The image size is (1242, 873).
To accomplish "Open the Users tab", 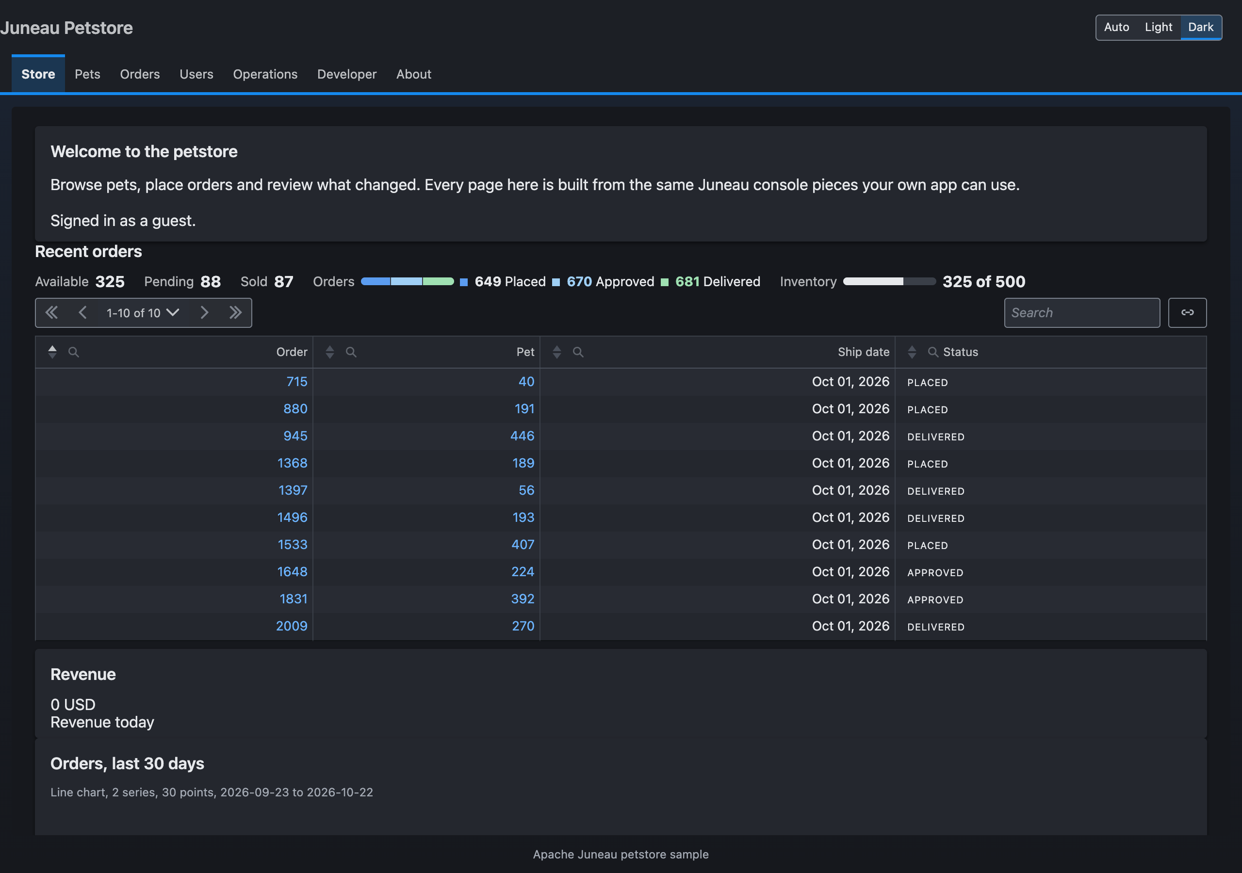I will [196, 74].
